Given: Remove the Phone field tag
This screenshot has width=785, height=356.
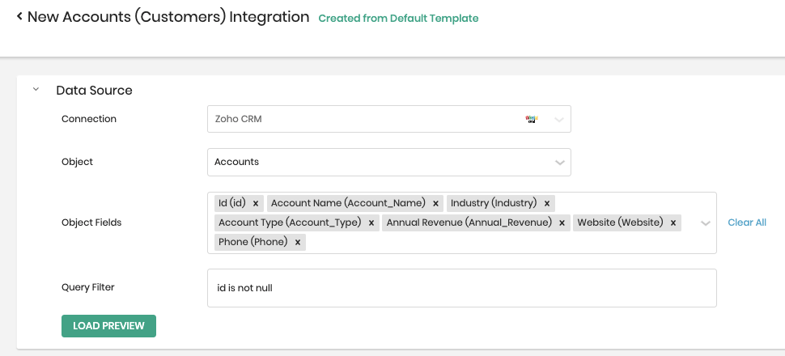Looking at the screenshot, I should [298, 242].
